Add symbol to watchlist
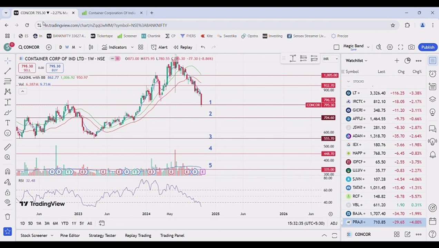 coord(397,61)
